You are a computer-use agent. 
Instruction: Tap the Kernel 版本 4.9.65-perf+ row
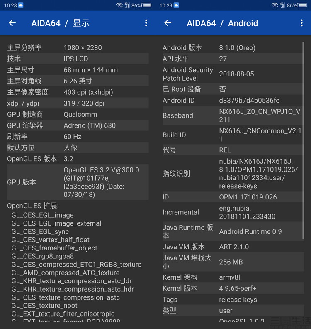coord(232,288)
